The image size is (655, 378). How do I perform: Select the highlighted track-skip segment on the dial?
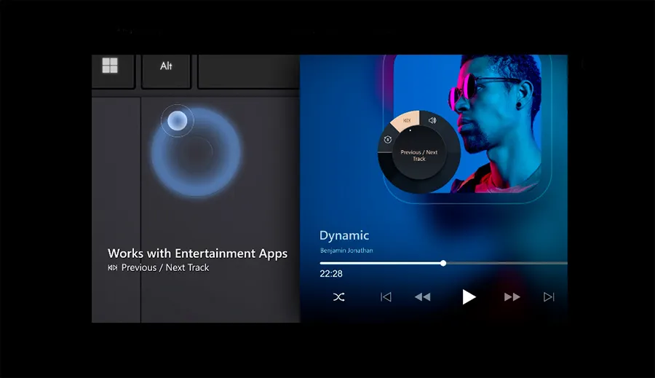(407, 121)
